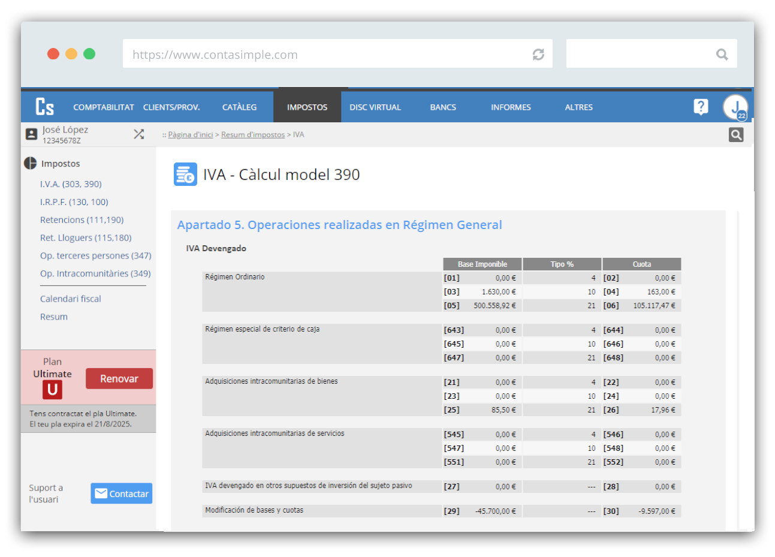Click value -45.700,00 € in box 29

[495, 511]
